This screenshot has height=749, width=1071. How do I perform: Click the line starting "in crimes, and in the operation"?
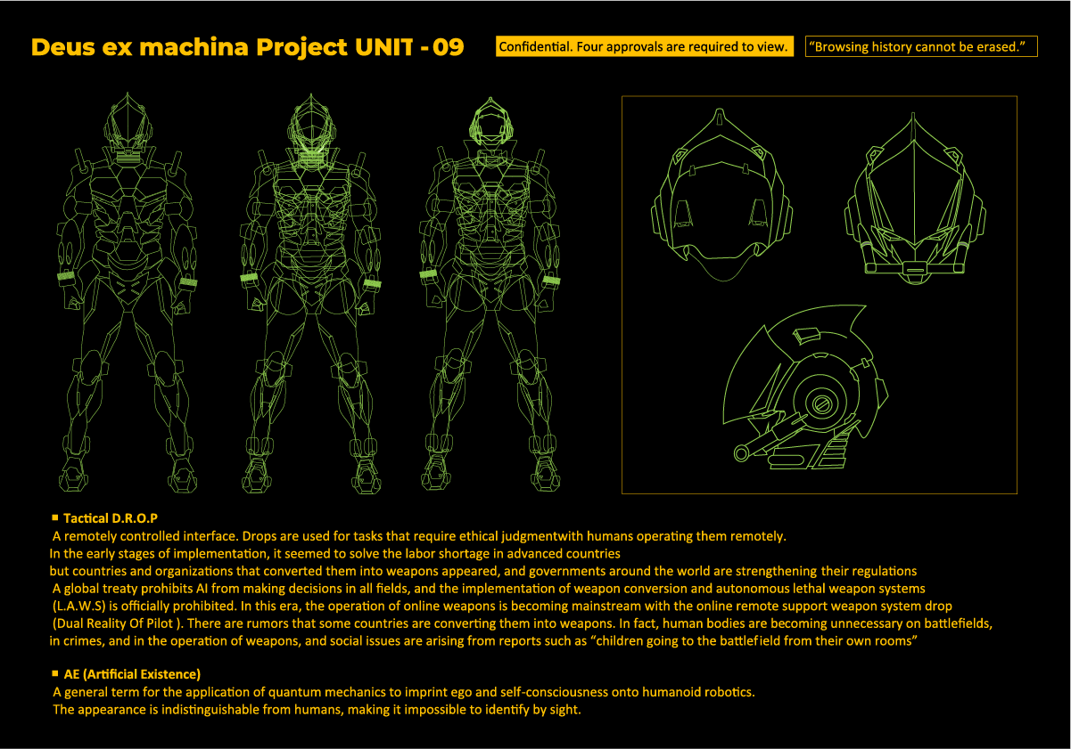483,641
